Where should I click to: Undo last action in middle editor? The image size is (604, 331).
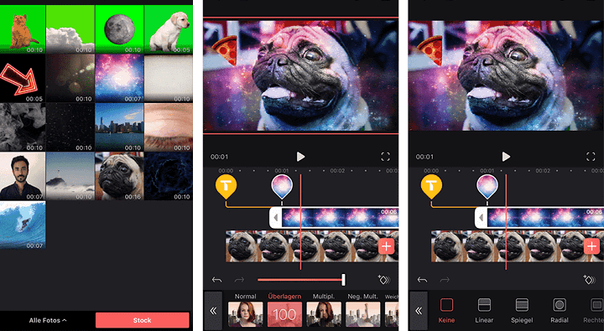click(x=217, y=280)
